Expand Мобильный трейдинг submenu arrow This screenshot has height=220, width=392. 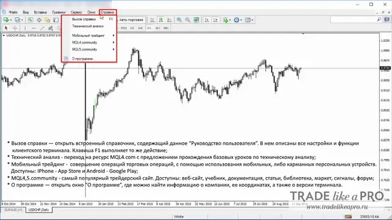(x=113, y=35)
